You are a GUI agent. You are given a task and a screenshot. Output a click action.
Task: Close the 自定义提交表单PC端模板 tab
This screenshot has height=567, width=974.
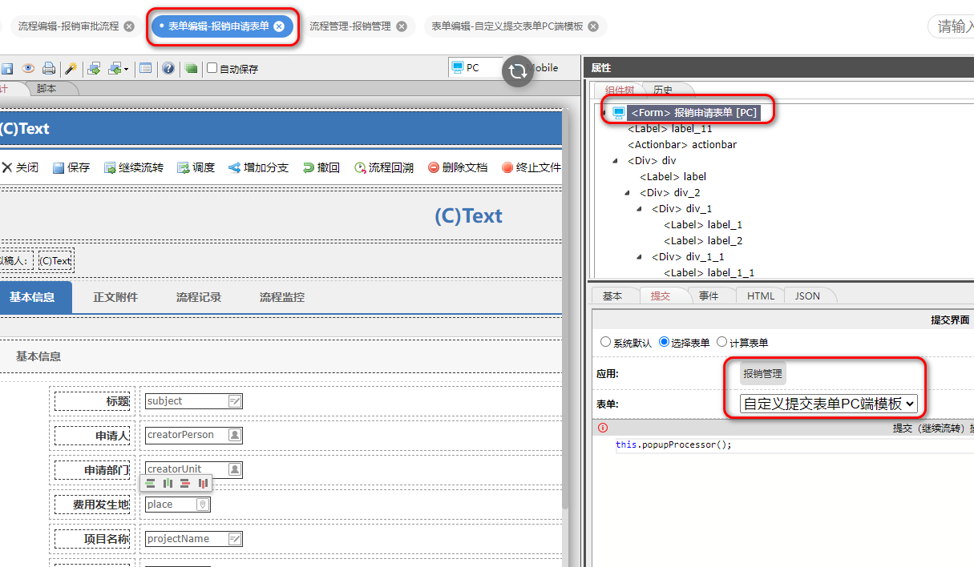(593, 26)
